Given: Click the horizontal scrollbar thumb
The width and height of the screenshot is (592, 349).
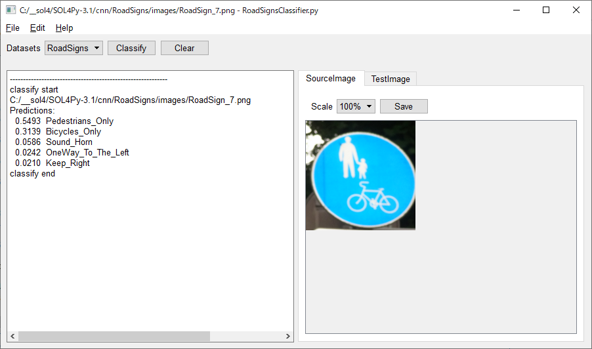Looking at the screenshot, I should click(114, 336).
